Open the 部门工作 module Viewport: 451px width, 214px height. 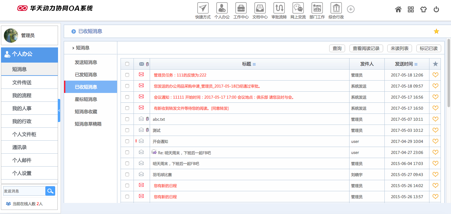[317, 9]
